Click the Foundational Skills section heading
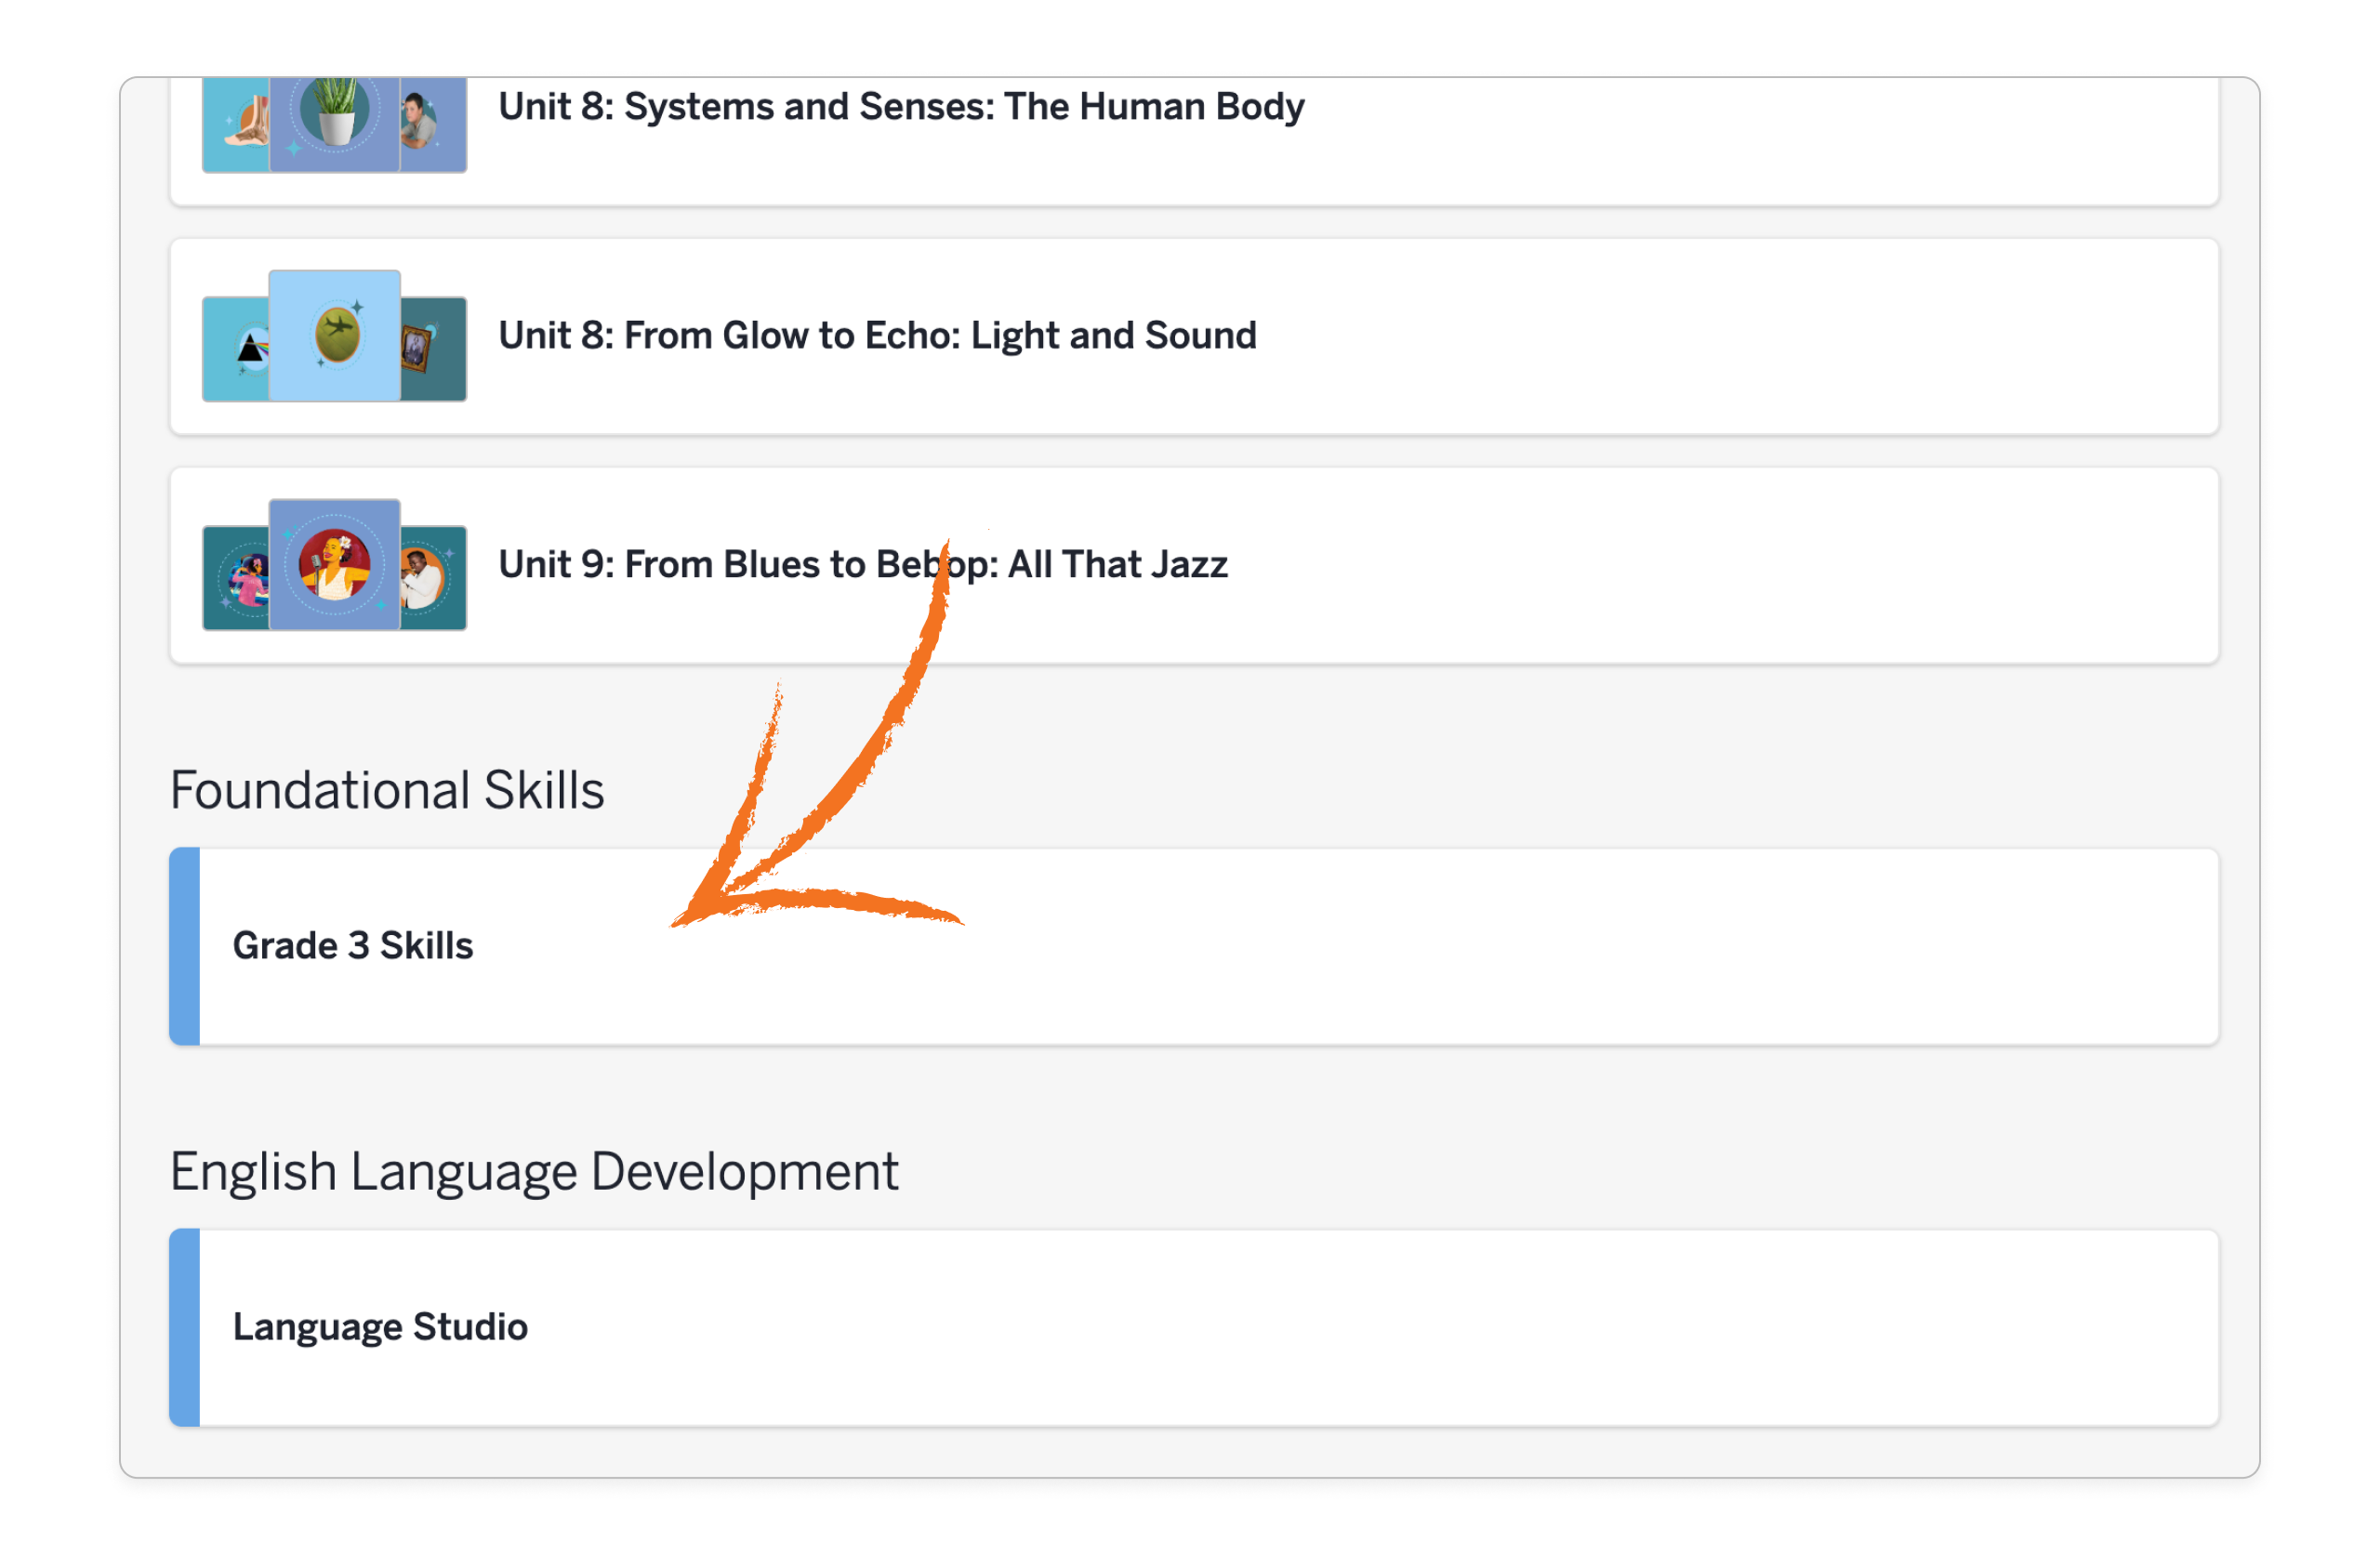2380x1554 pixels. click(x=387, y=789)
